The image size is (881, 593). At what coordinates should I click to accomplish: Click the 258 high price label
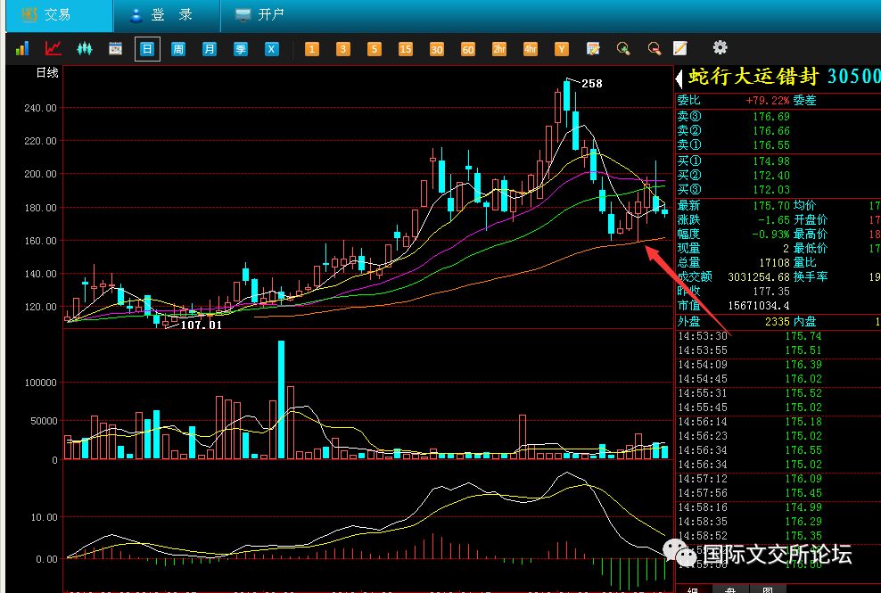point(591,84)
